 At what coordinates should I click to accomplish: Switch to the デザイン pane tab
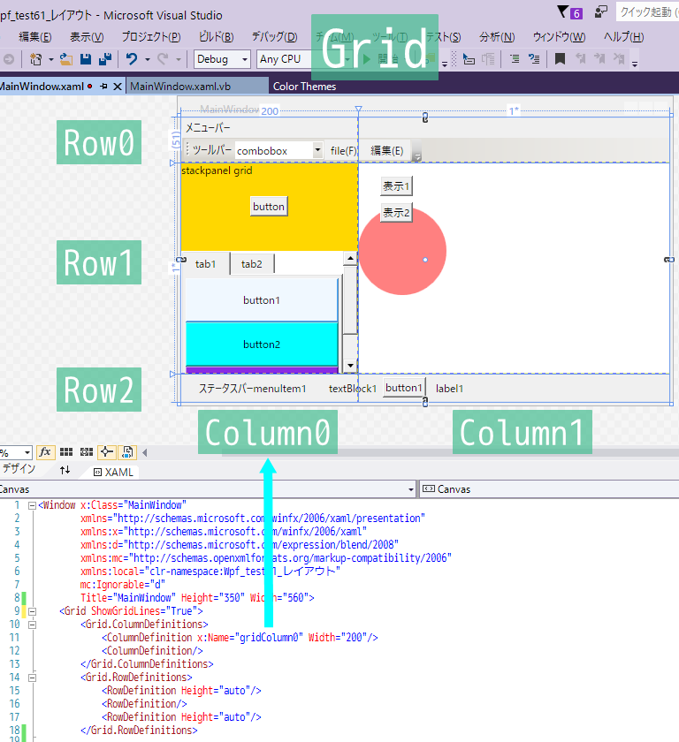(19, 469)
